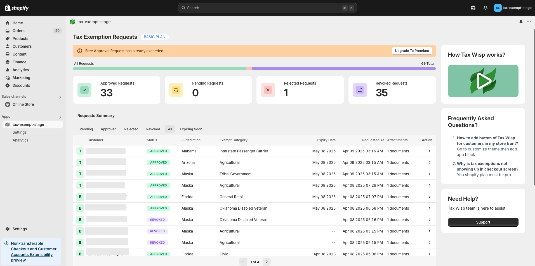Open tax-exempt-stage app Settings
The image size is (535, 266).
20,132
